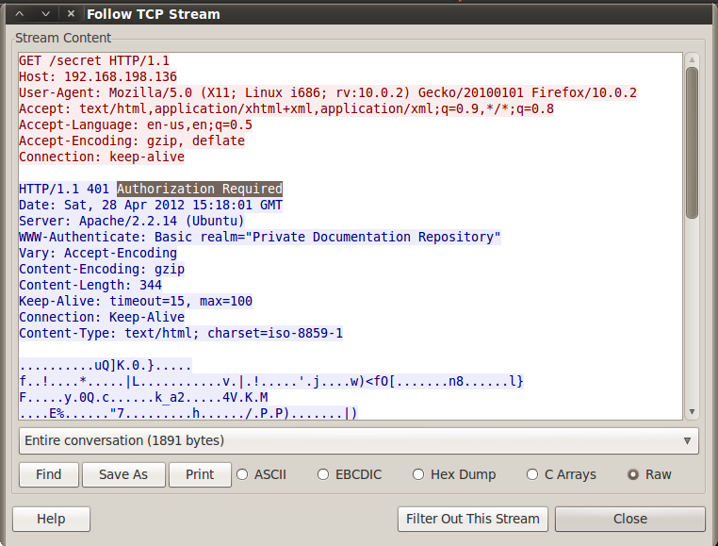This screenshot has width=718, height=546.
Task: Switch to Hex Dump view
Action: click(419, 474)
